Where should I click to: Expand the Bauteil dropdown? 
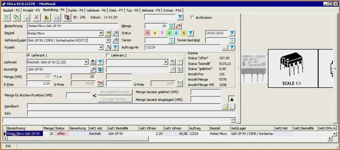coord(101,34)
